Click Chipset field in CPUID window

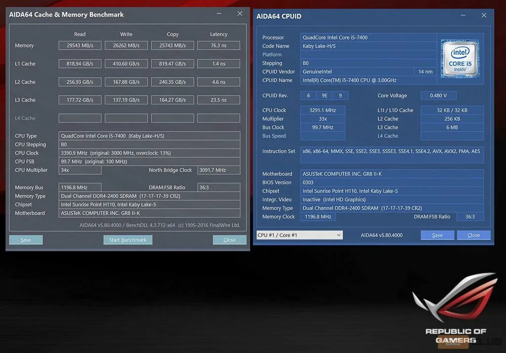[392, 191]
